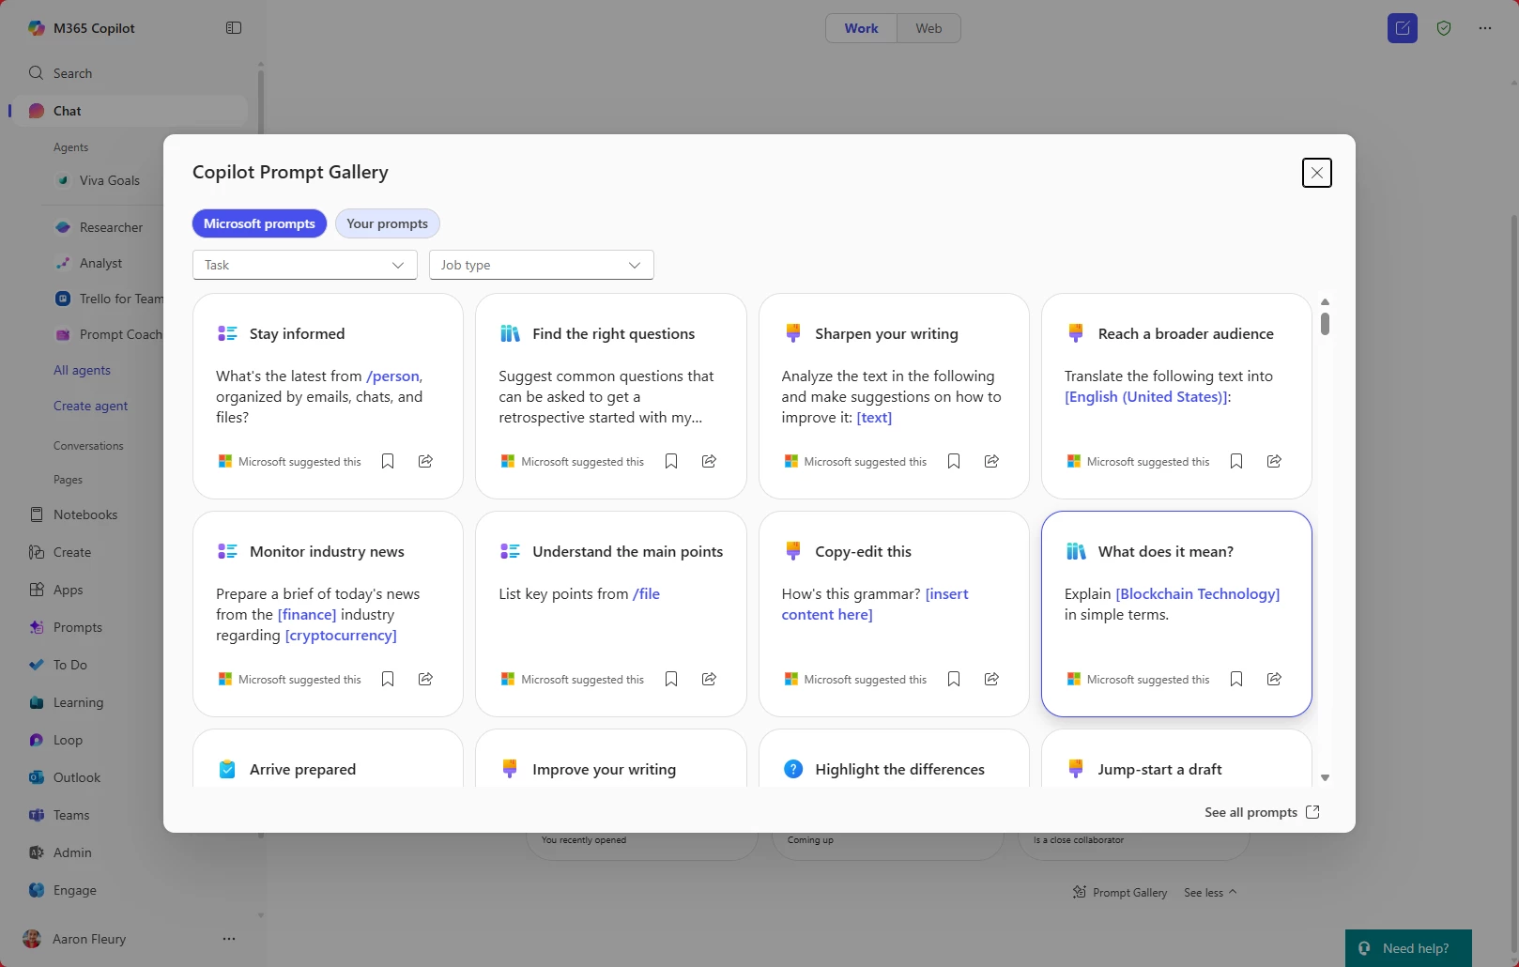This screenshot has height=967, width=1519.
Task: Click the Need help? button
Action: 1408,948
